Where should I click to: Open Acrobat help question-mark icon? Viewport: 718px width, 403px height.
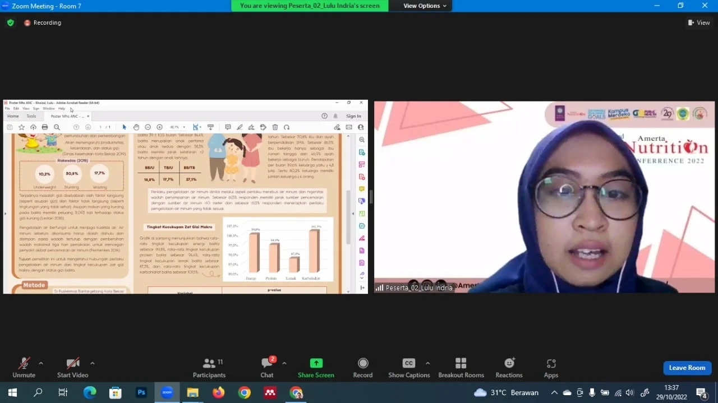pos(324,116)
